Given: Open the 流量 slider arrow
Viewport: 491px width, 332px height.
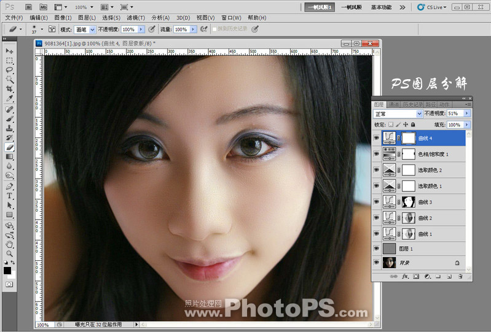Looking at the screenshot, I should [x=193, y=29].
